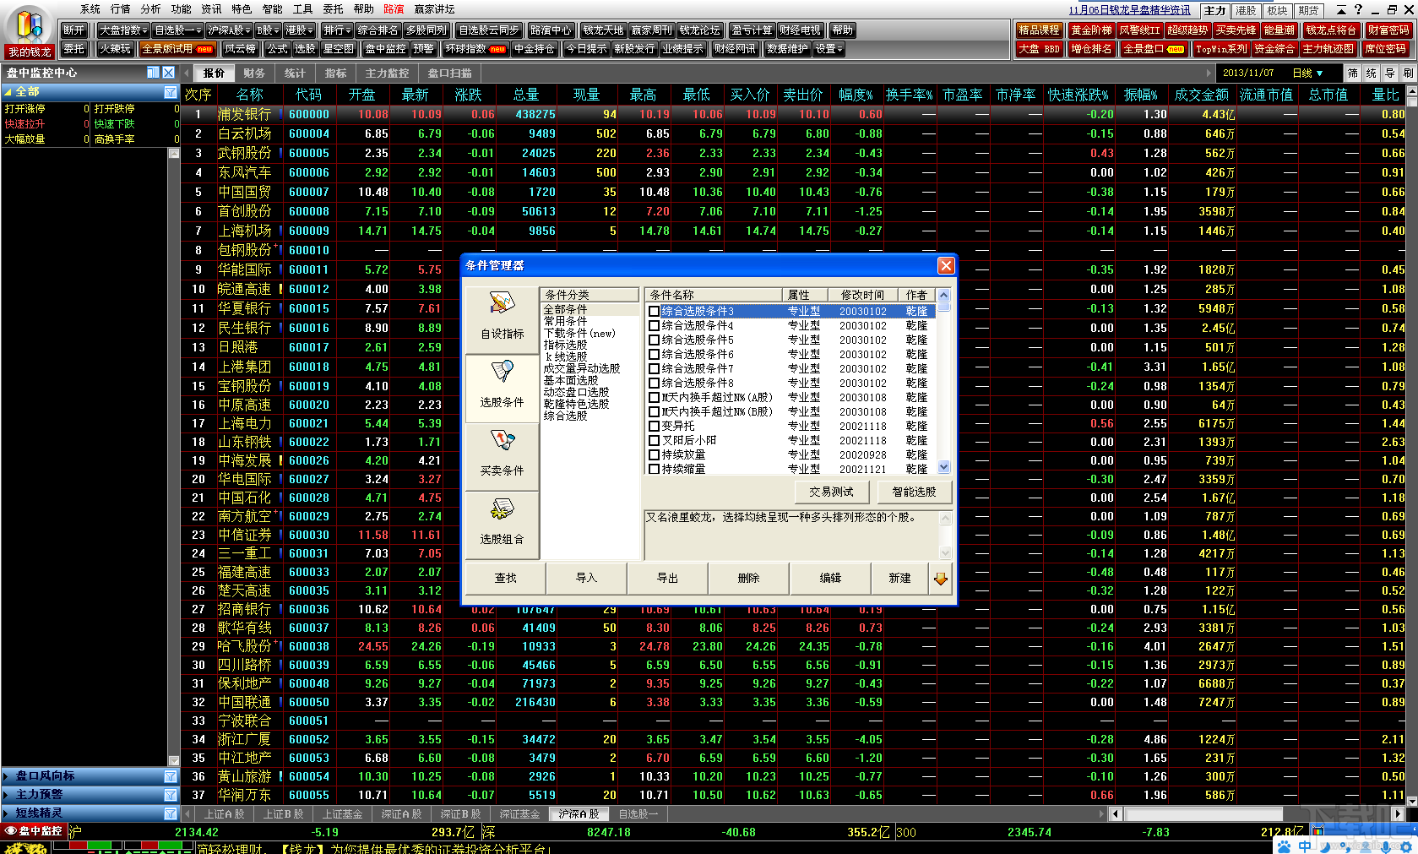
Task: Click the condition list scrollbar down arrow
Action: (x=944, y=467)
